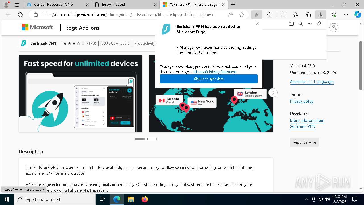Open Available in 11 languages link
364x205 pixels.
point(312,81)
